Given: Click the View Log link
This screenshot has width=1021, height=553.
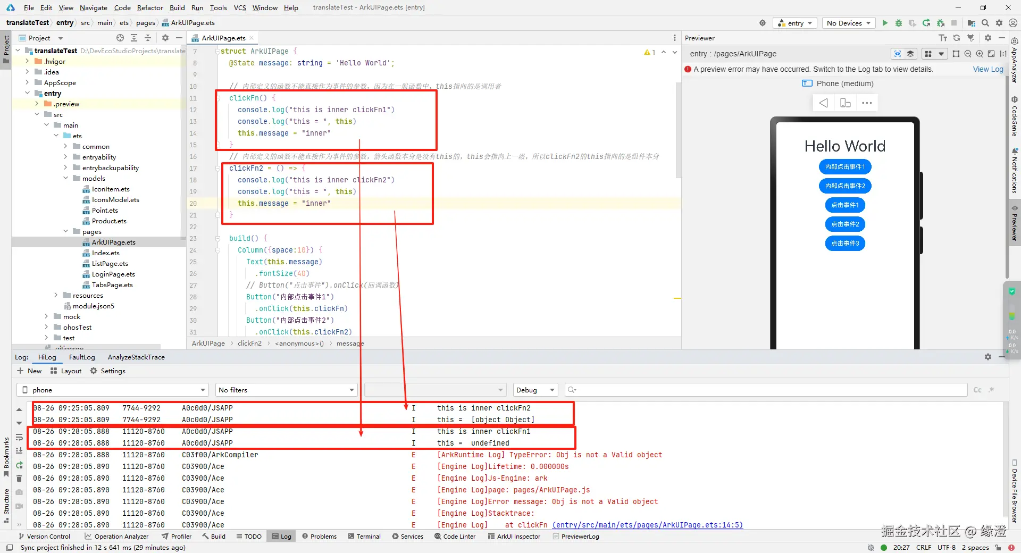Looking at the screenshot, I should (988, 69).
